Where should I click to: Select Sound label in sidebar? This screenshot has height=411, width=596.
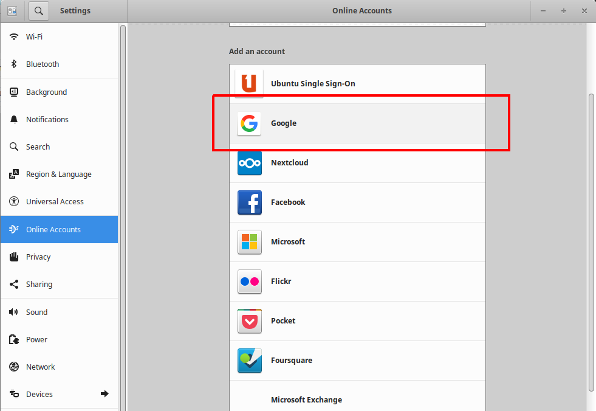pyautogui.click(x=36, y=312)
